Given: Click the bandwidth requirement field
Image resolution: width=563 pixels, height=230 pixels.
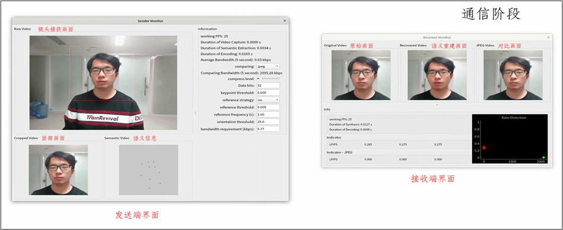Looking at the screenshot, I should (x=268, y=129).
